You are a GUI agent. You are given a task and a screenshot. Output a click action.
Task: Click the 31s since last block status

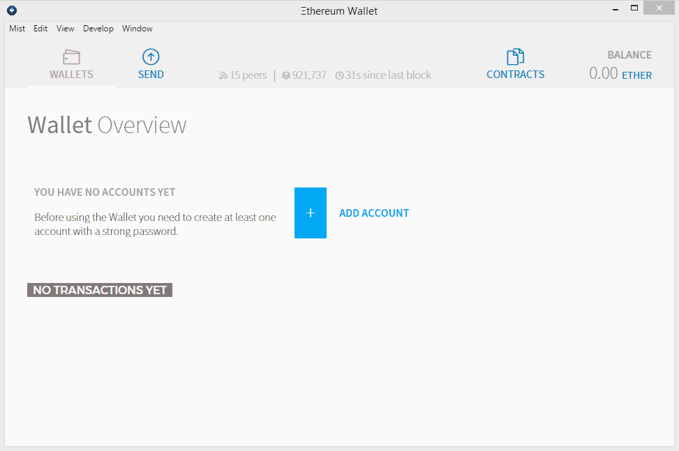[x=383, y=75]
